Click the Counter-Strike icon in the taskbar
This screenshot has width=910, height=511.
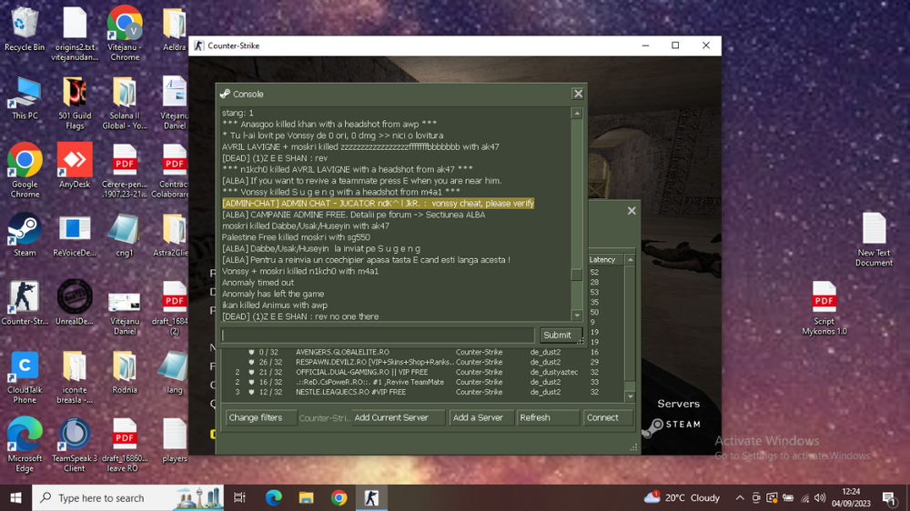tap(371, 497)
